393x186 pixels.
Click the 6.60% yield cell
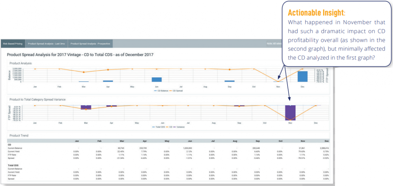pos(258,151)
